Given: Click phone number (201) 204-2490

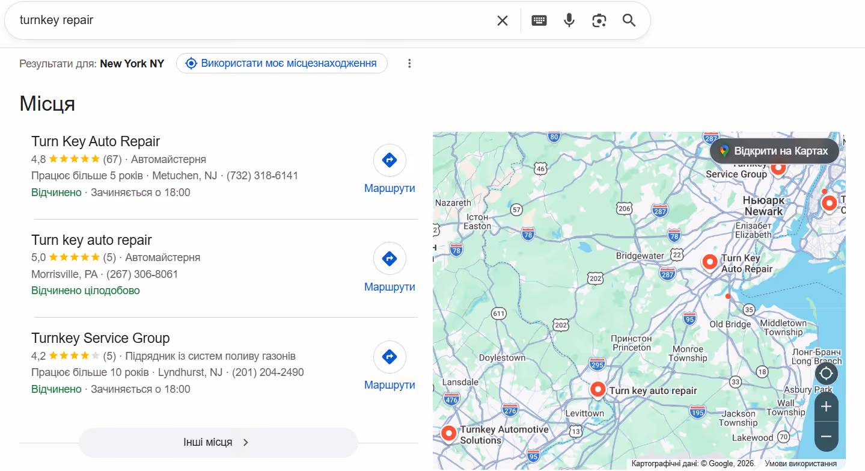Looking at the screenshot, I should pos(268,372).
